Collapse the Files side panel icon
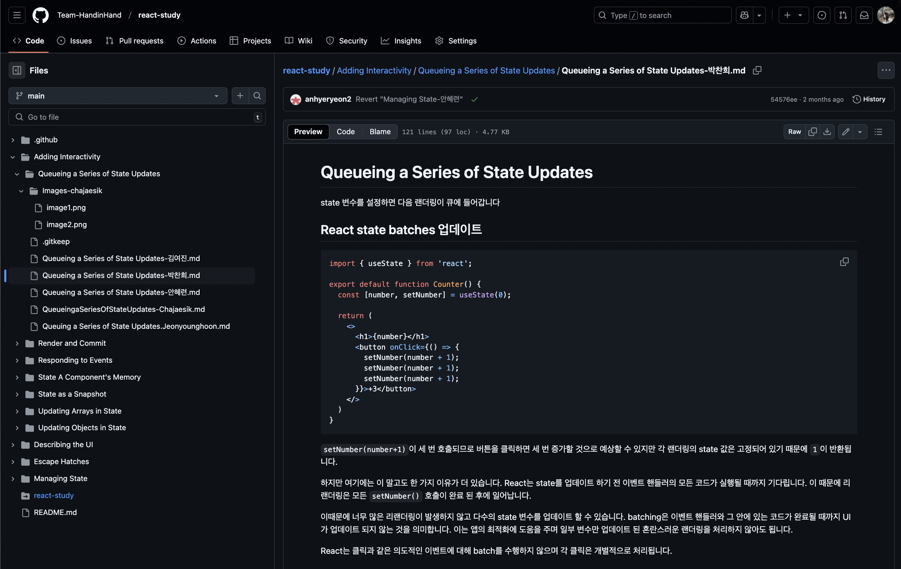The width and height of the screenshot is (901, 569). (x=17, y=70)
